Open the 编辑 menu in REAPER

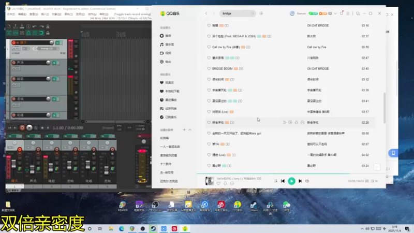coord(22,14)
